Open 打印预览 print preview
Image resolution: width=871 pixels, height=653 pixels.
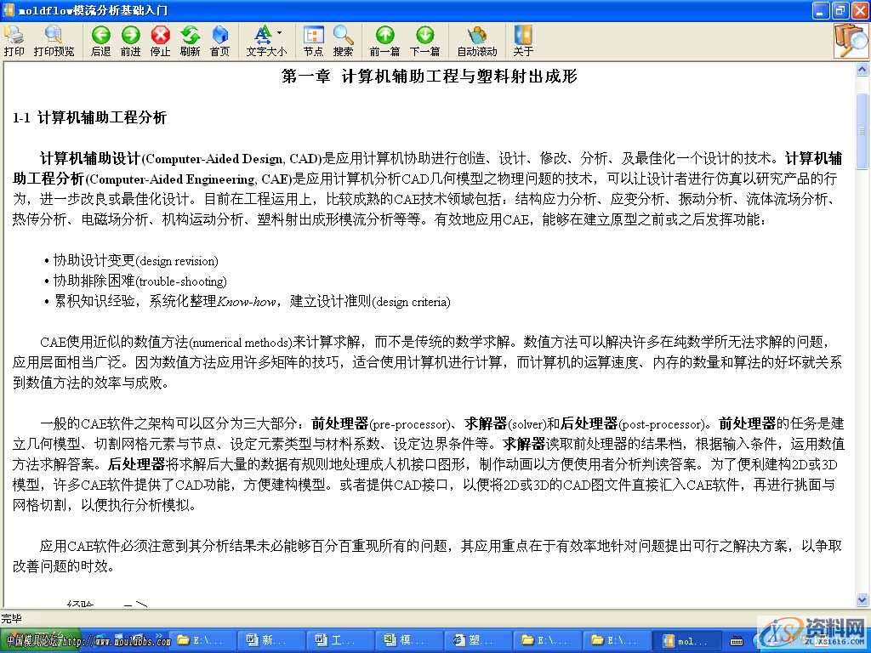[x=53, y=39]
